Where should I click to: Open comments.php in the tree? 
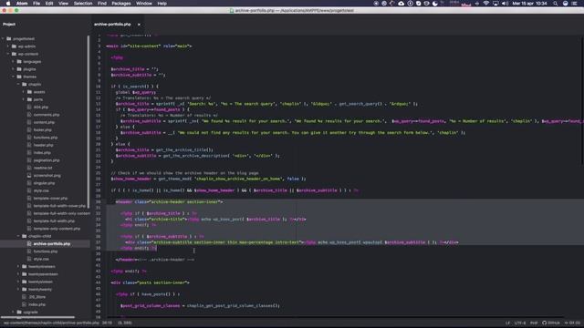47,115
